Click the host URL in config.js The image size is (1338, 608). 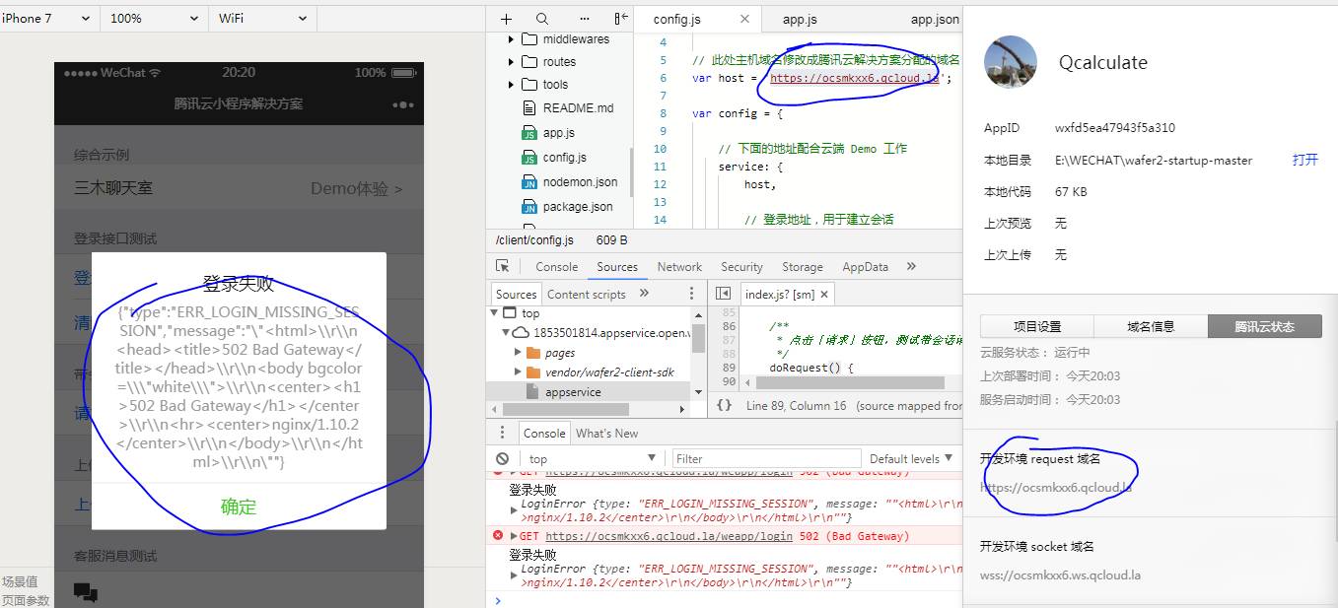point(855,78)
